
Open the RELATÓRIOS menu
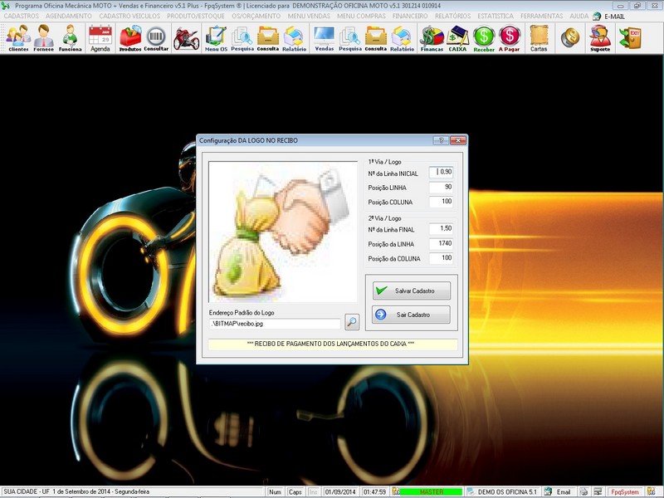(452, 16)
